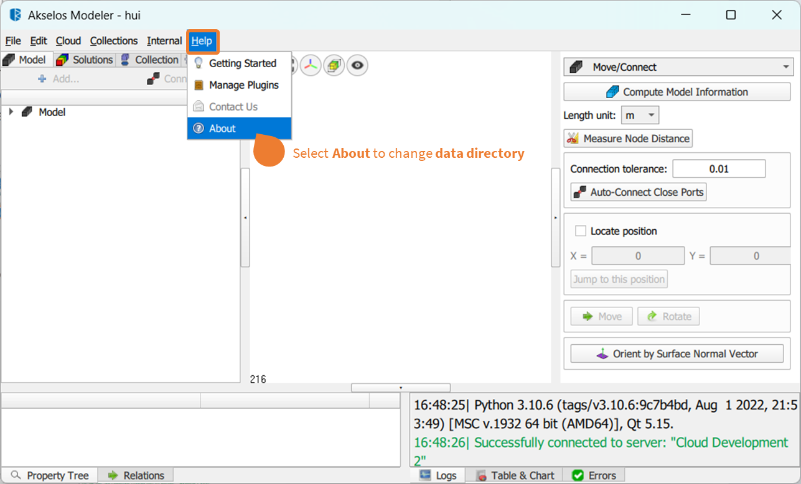Choose Manage Plugins menu entry
Viewport: 801px width, 484px height.
tap(240, 85)
